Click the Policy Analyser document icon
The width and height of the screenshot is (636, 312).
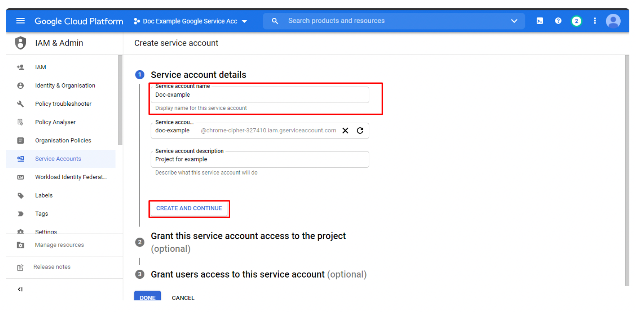point(20,122)
